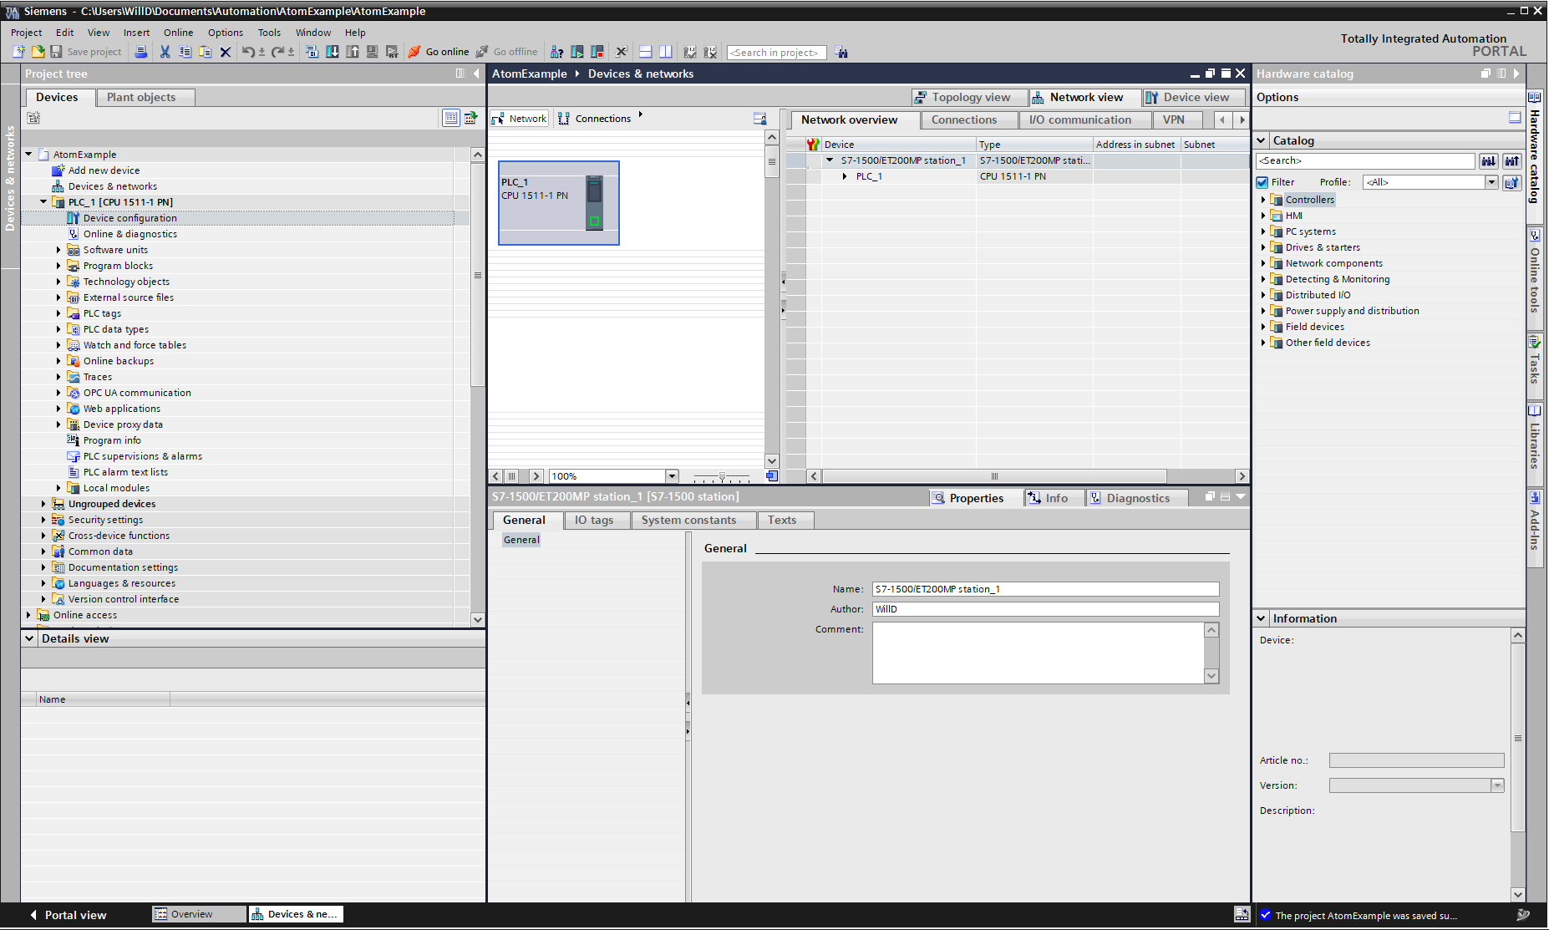Click the Download to device icon
1549x930 pixels.
pyautogui.click(x=332, y=52)
